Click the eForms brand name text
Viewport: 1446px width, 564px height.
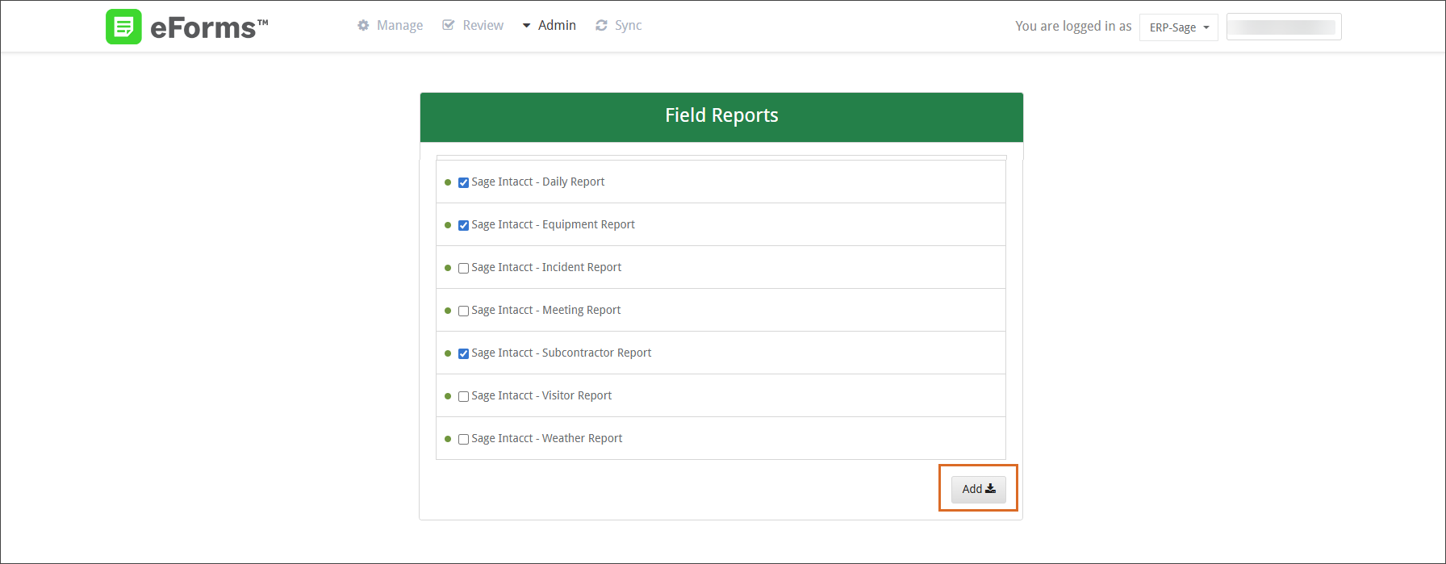tap(209, 27)
